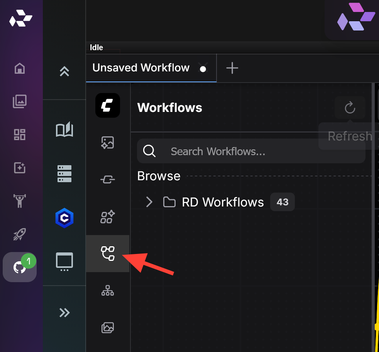
Task: Click the server rack icon
Action: 64,174
